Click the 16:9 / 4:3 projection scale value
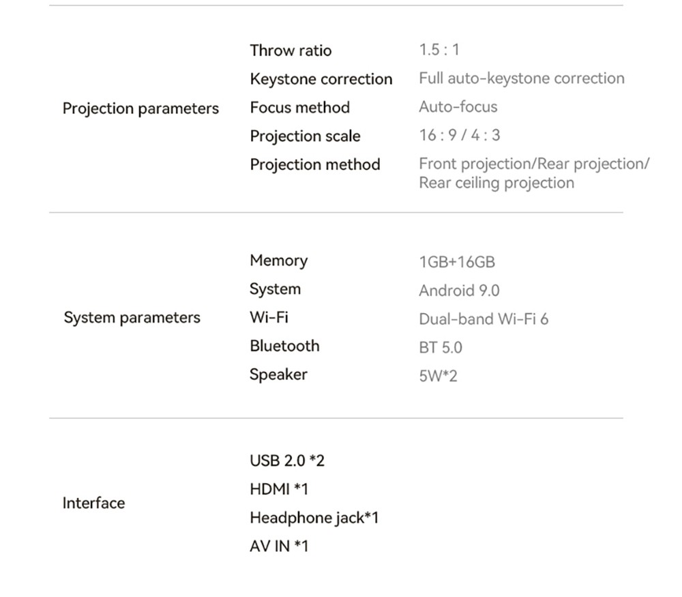The width and height of the screenshot is (682, 597). pyautogui.click(x=459, y=135)
